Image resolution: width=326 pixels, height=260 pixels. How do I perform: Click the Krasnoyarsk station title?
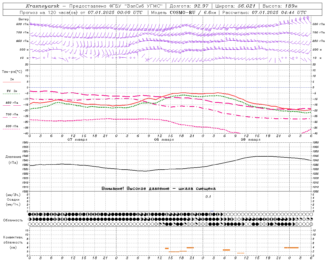point(42,6)
